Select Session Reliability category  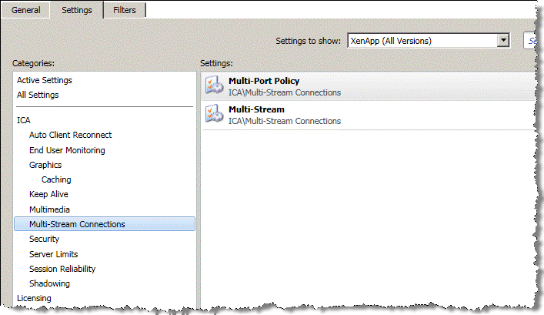pos(62,269)
